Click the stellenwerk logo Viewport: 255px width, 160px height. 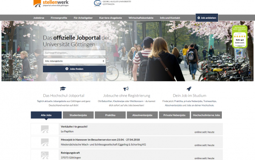tap(51, 3)
